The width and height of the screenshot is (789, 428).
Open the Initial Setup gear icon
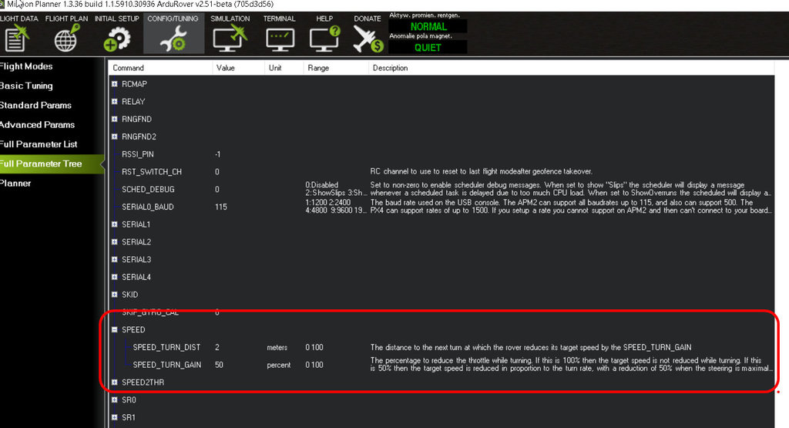click(x=117, y=37)
